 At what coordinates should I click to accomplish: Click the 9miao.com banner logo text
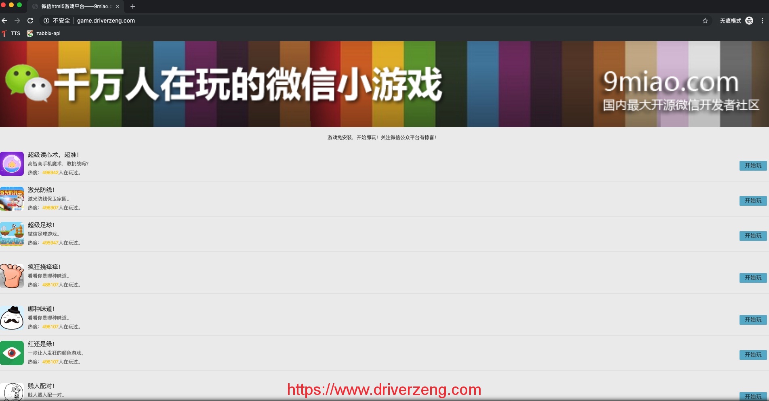coord(671,82)
